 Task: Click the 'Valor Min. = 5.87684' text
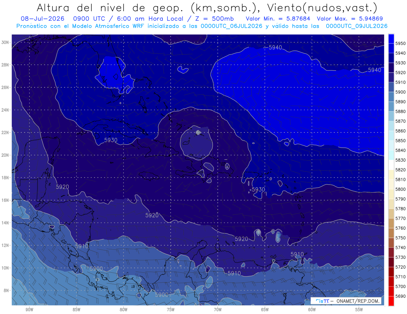[277, 19]
